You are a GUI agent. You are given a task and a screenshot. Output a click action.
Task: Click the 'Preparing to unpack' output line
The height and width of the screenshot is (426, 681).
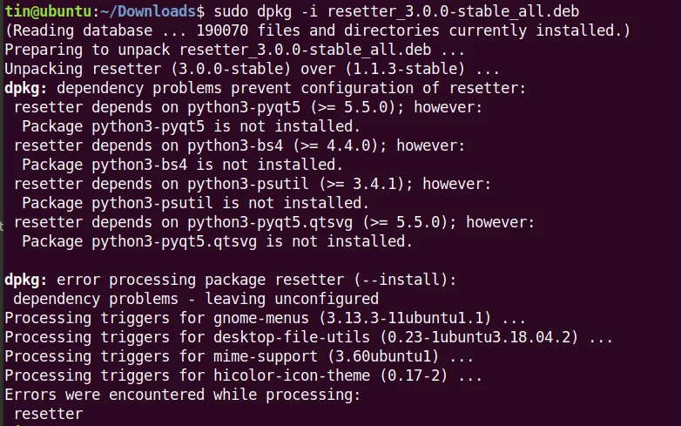pos(234,50)
